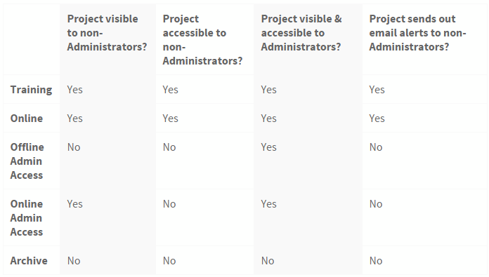Select Archive's No under Administrators column
Image resolution: width=489 pixels, height=277 pixels.
(268, 260)
